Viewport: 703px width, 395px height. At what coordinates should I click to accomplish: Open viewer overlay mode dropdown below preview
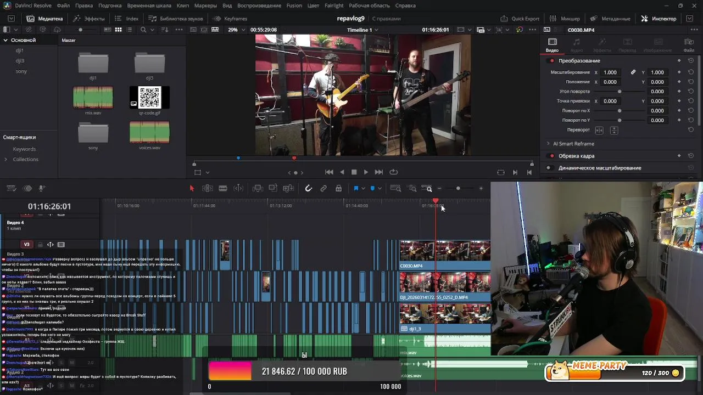[208, 172]
